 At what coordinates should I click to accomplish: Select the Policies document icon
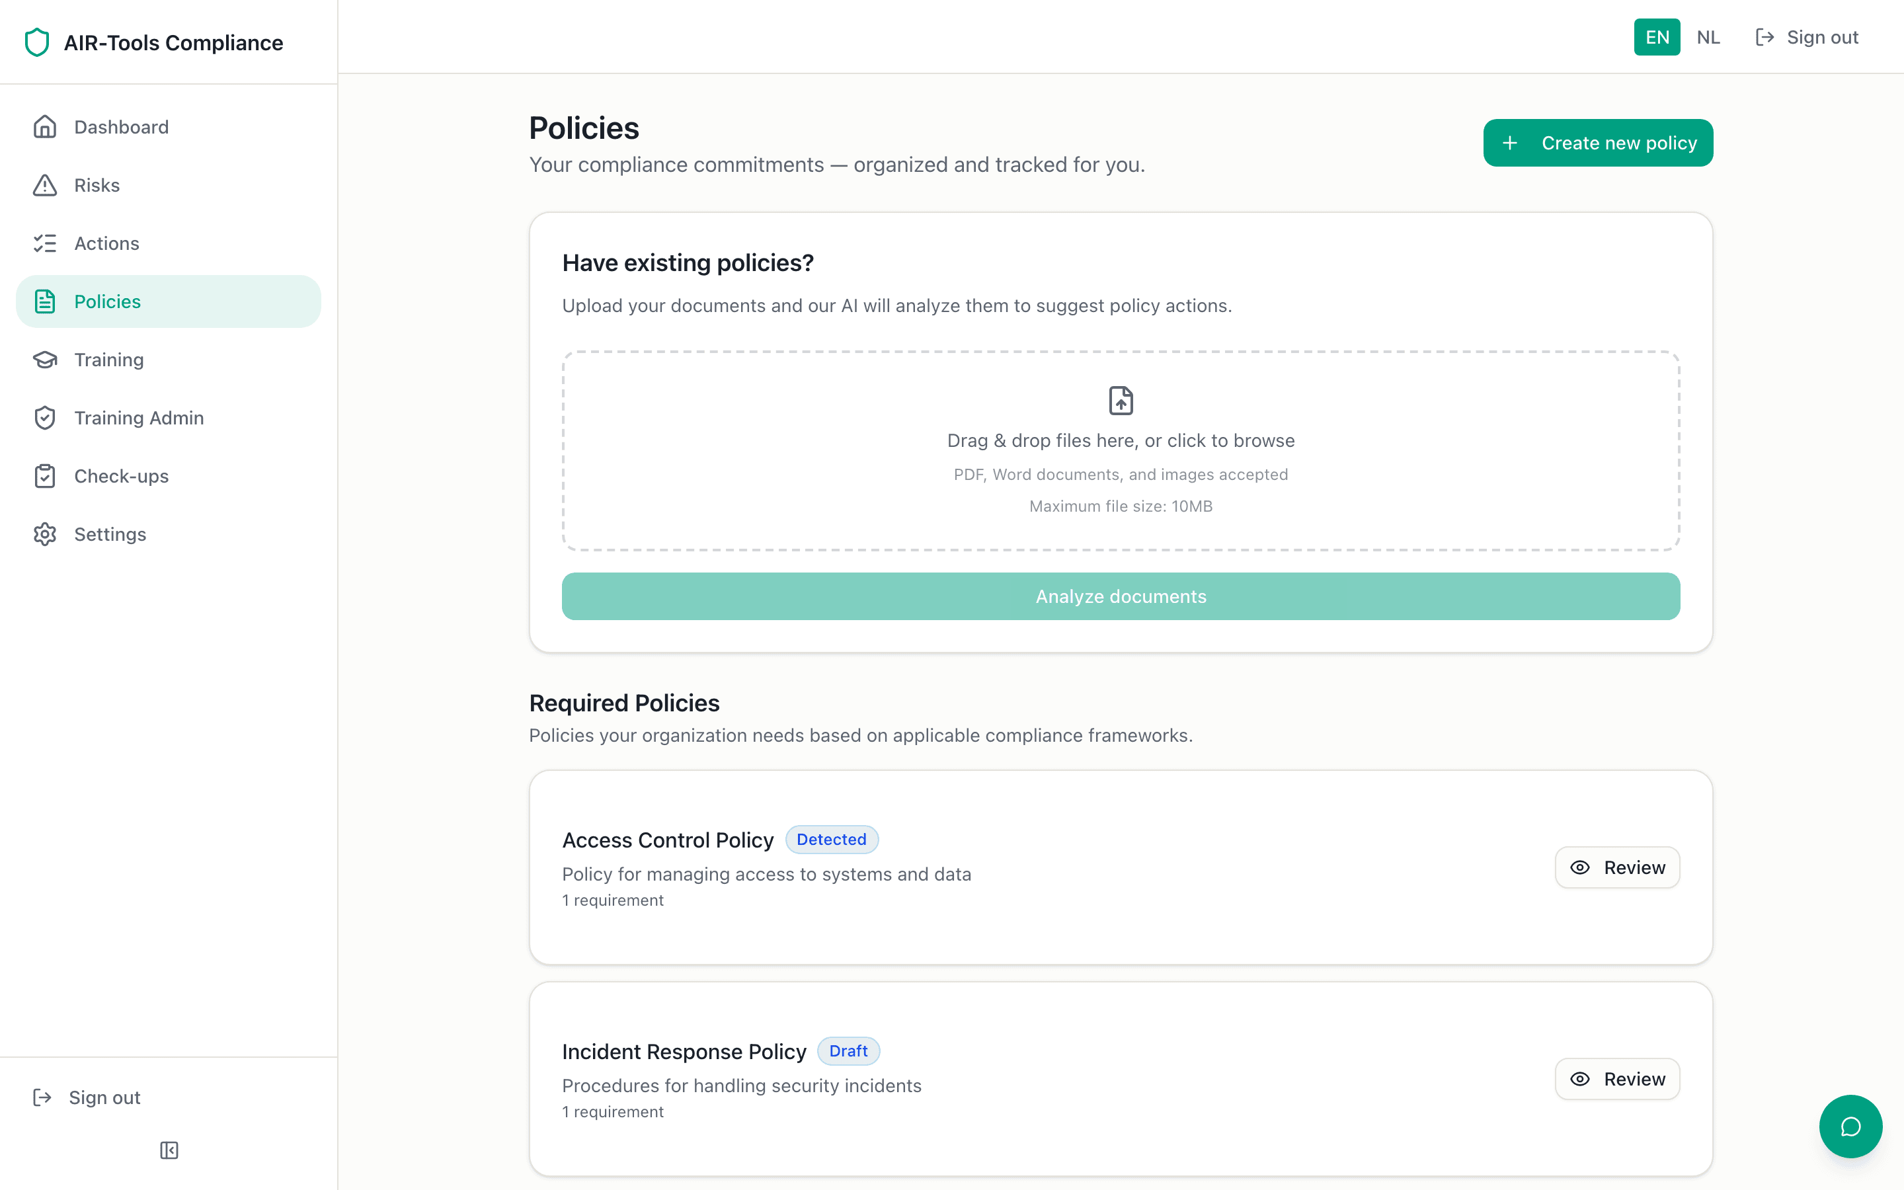coord(45,301)
